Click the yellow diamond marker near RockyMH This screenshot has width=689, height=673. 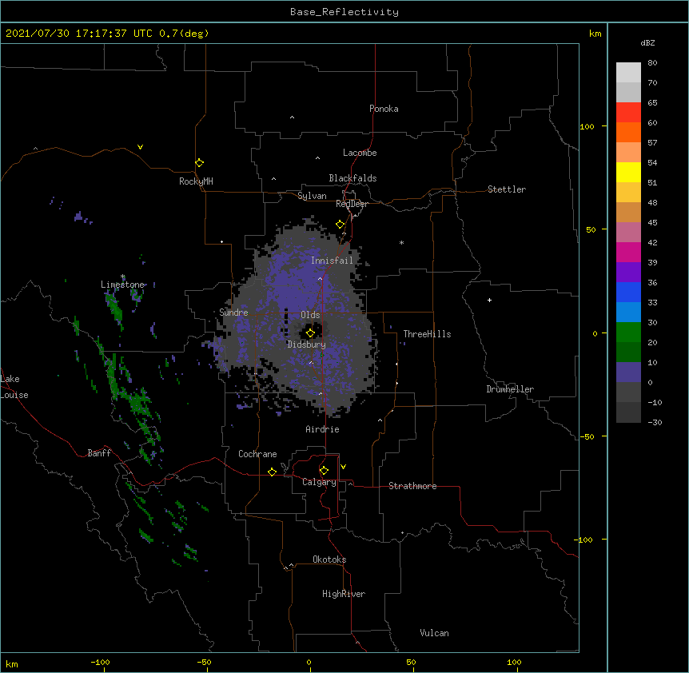pyautogui.click(x=200, y=163)
